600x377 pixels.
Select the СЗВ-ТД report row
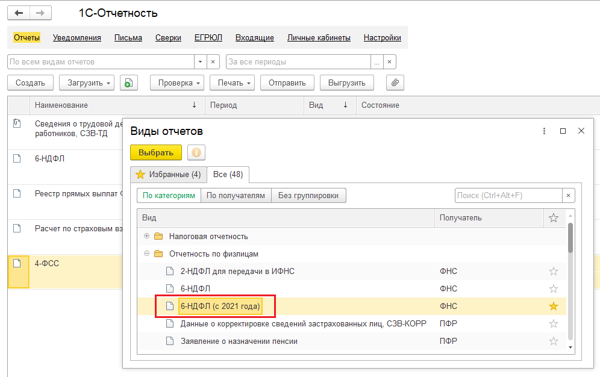[65, 132]
